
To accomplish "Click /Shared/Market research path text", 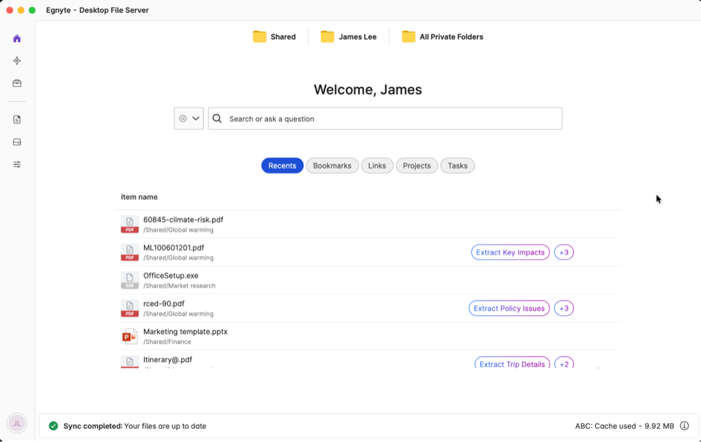I will coord(179,286).
